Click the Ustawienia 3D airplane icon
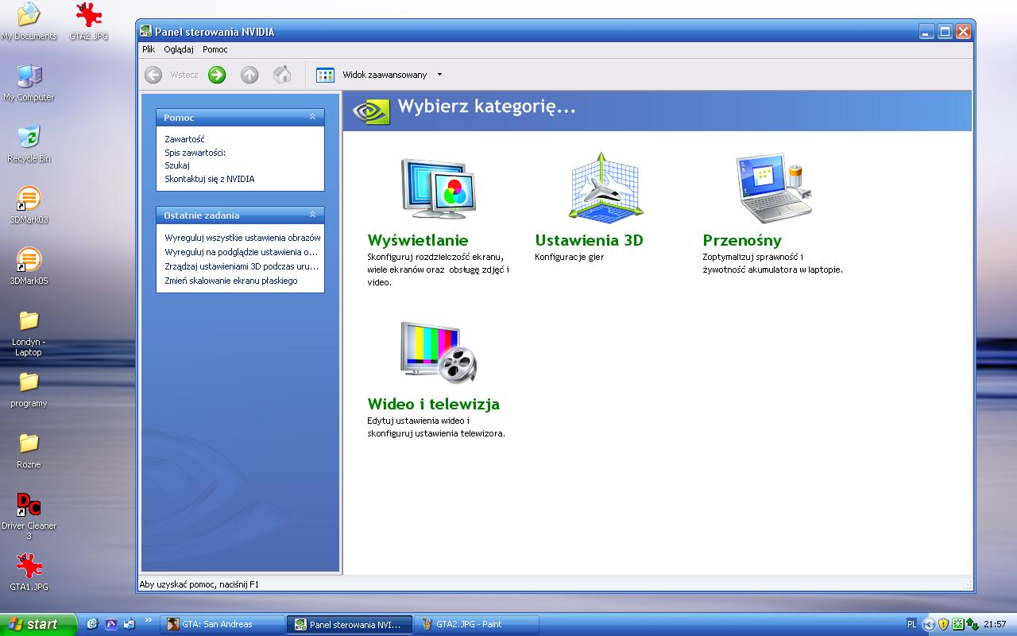 pos(606,188)
